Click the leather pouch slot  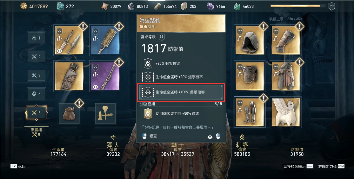pos(69,113)
